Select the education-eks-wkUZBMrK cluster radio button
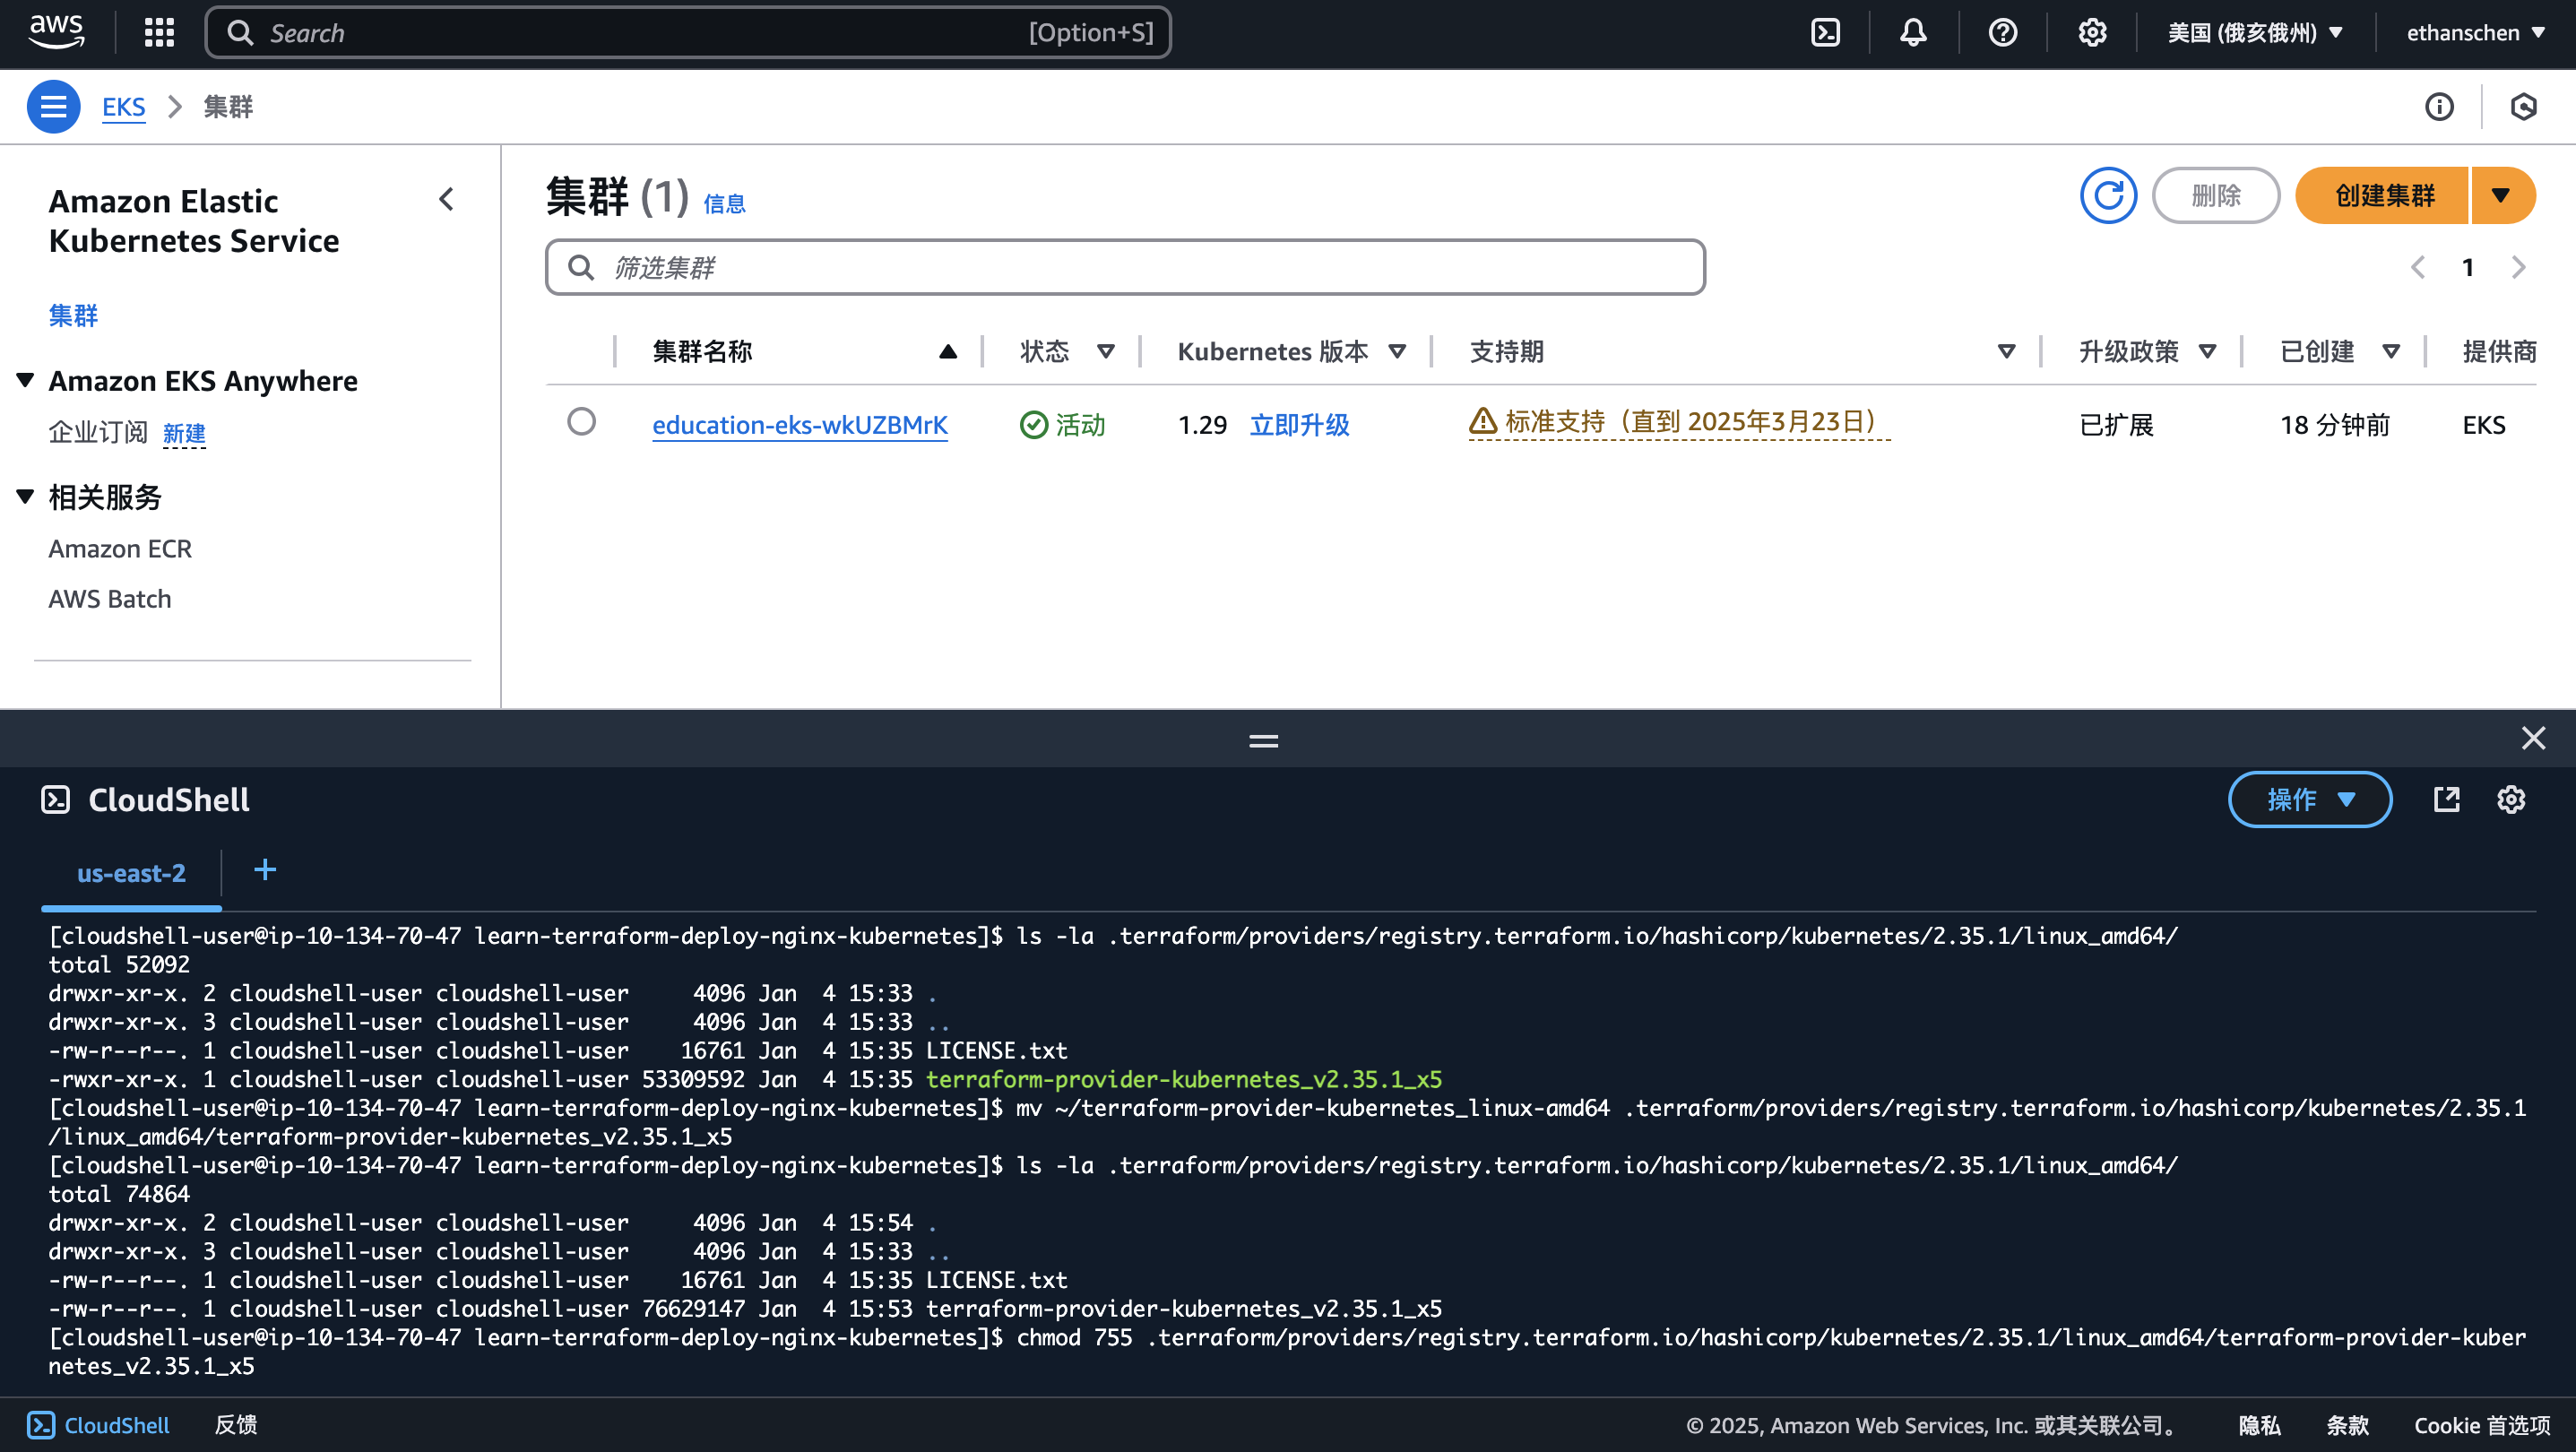Viewport: 2576px width, 1452px height. click(x=581, y=422)
